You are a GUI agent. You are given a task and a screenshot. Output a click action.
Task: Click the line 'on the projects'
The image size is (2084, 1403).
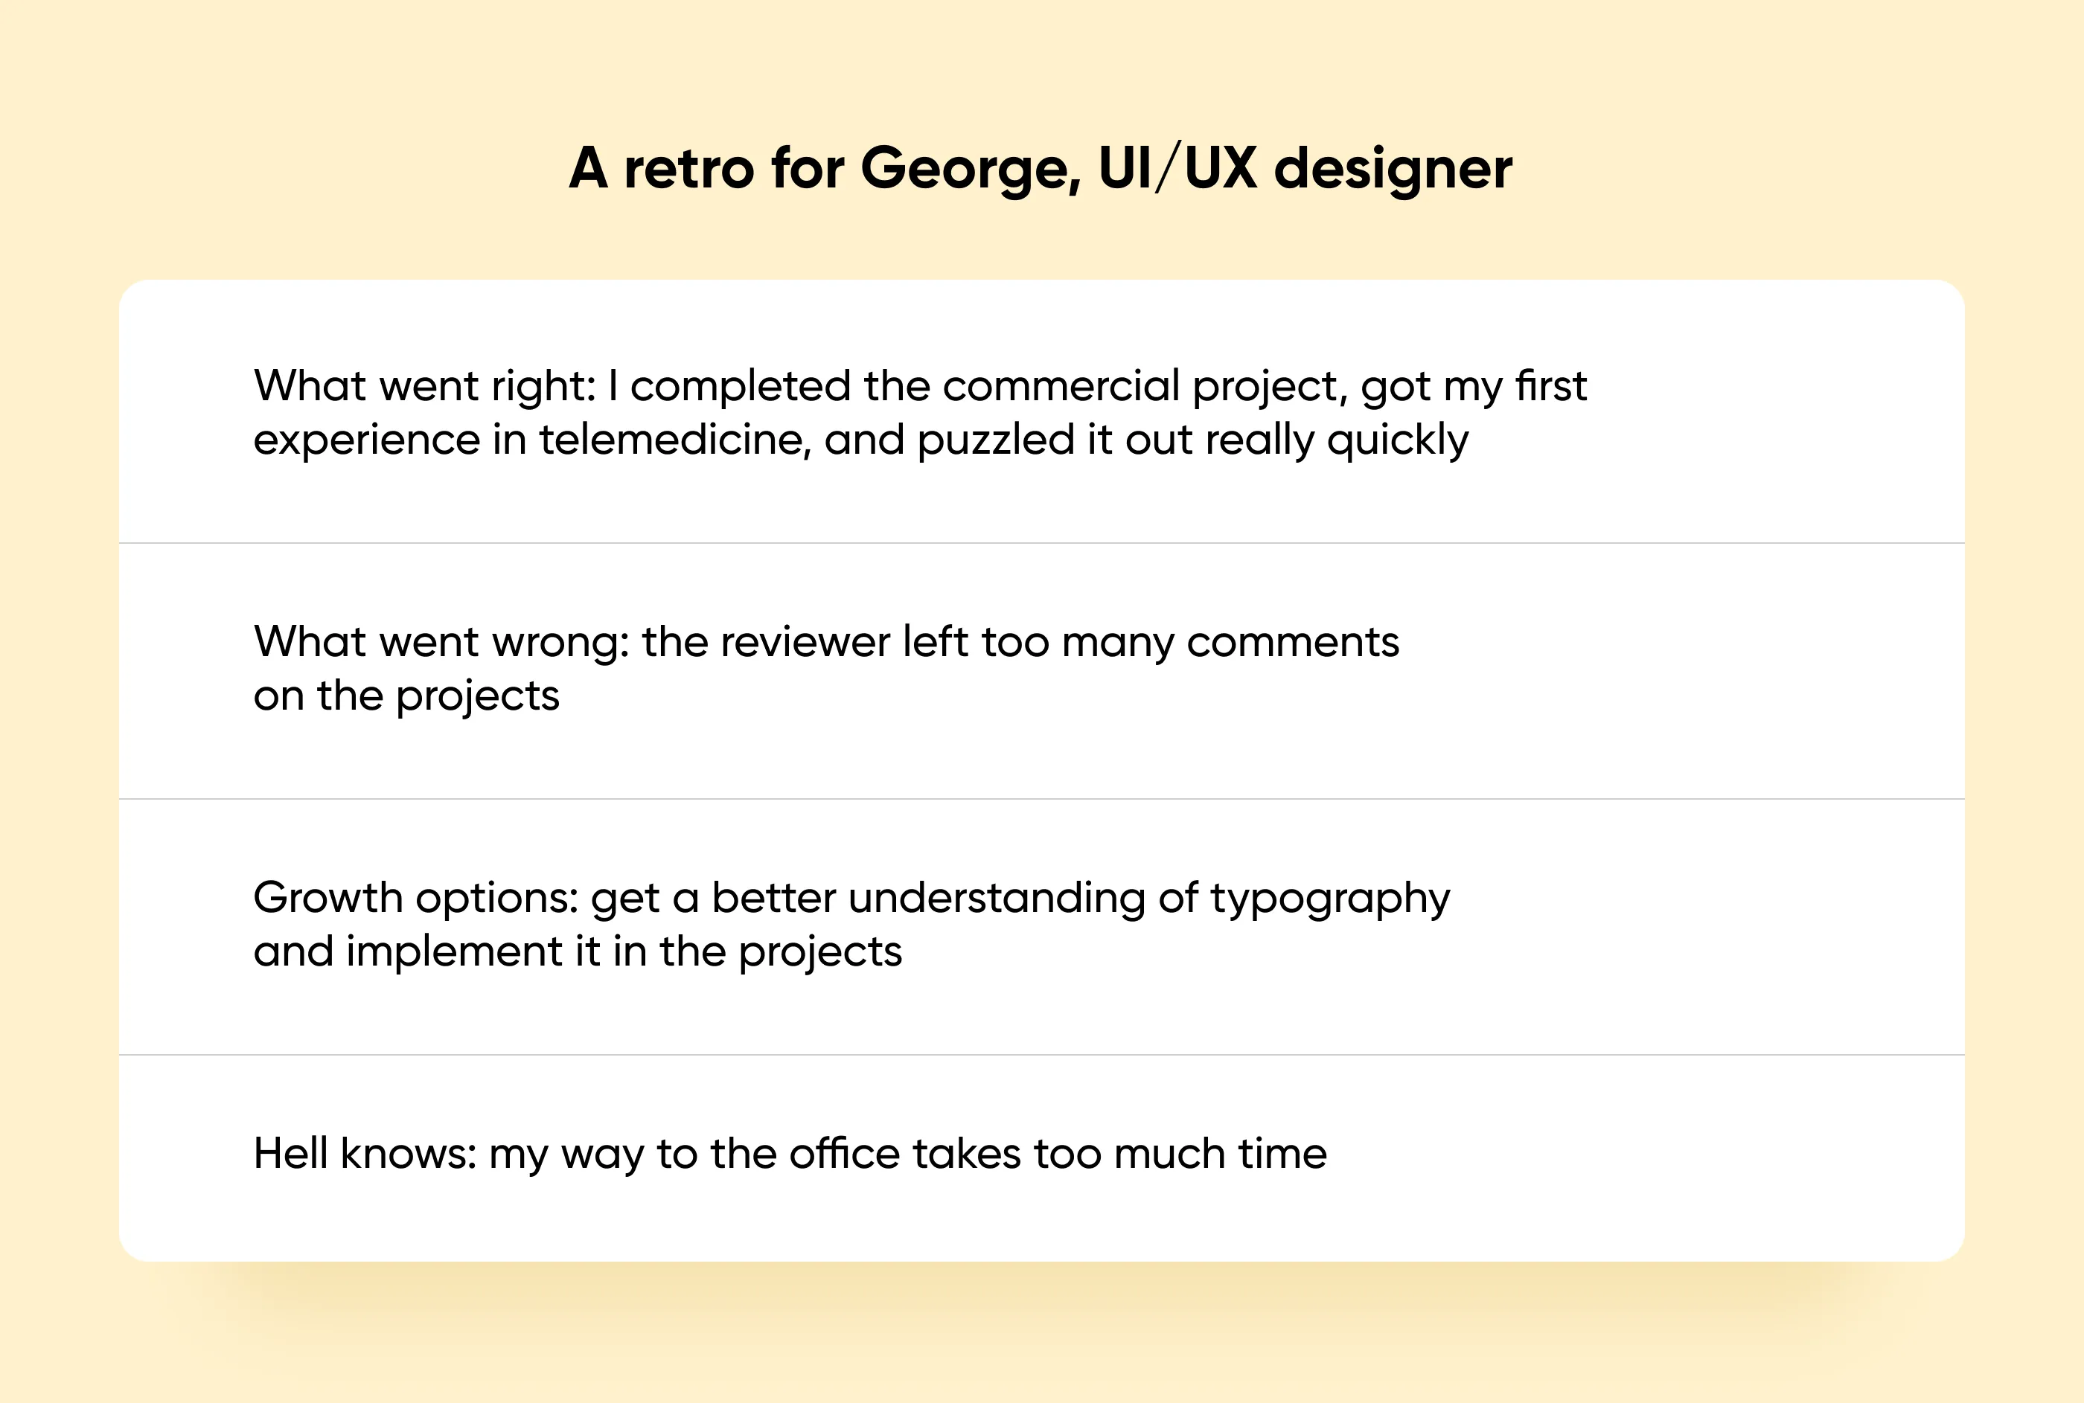tap(406, 696)
